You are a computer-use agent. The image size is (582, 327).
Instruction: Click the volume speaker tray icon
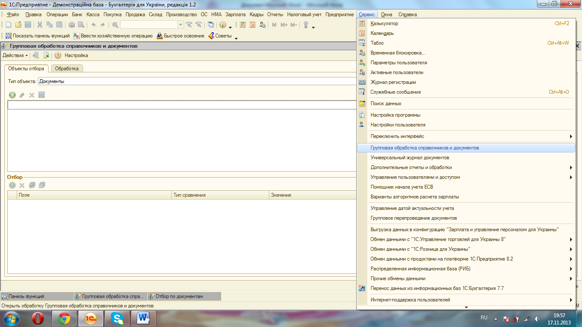pyautogui.click(x=536, y=318)
